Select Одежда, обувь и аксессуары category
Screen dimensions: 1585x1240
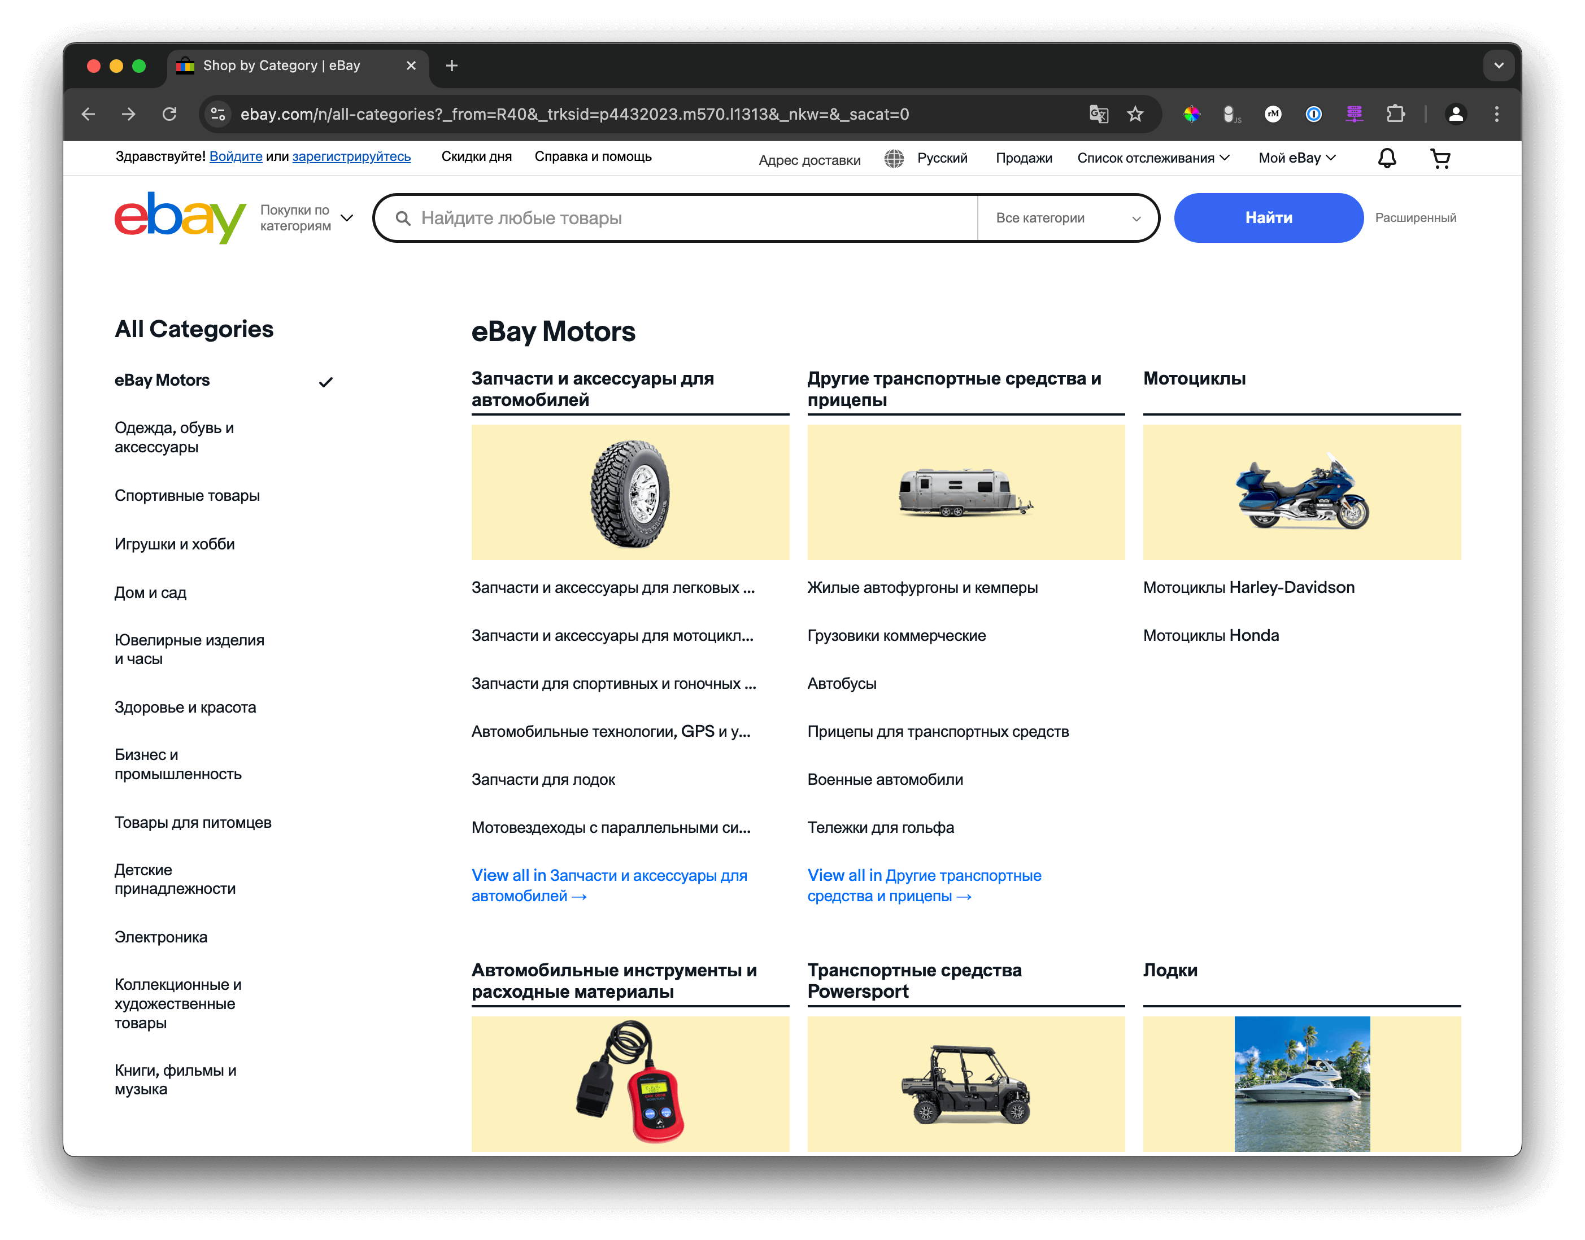(x=174, y=437)
